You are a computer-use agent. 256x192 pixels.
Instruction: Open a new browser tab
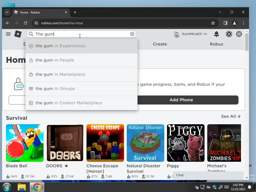(x=75, y=12)
